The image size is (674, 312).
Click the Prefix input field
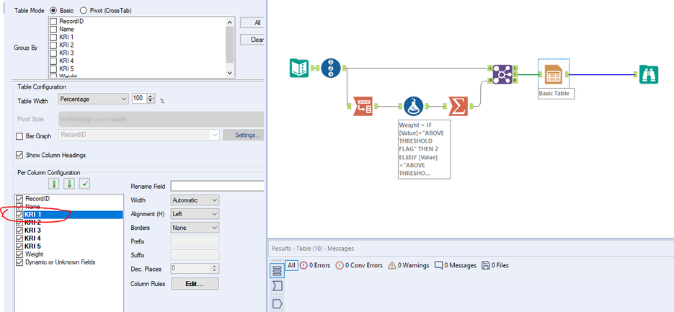pos(195,241)
